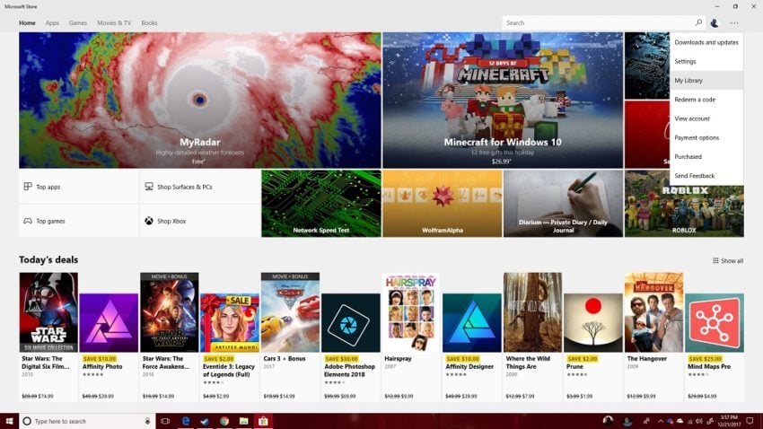The width and height of the screenshot is (763, 429).
Task: Click the Show all grid icon
Action: click(715, 260)
